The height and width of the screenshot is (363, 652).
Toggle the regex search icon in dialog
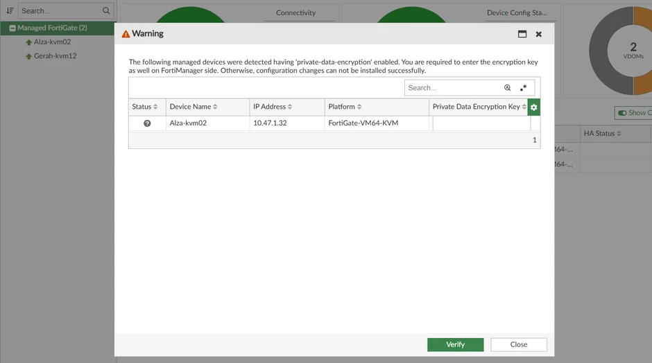coord(523,88)
